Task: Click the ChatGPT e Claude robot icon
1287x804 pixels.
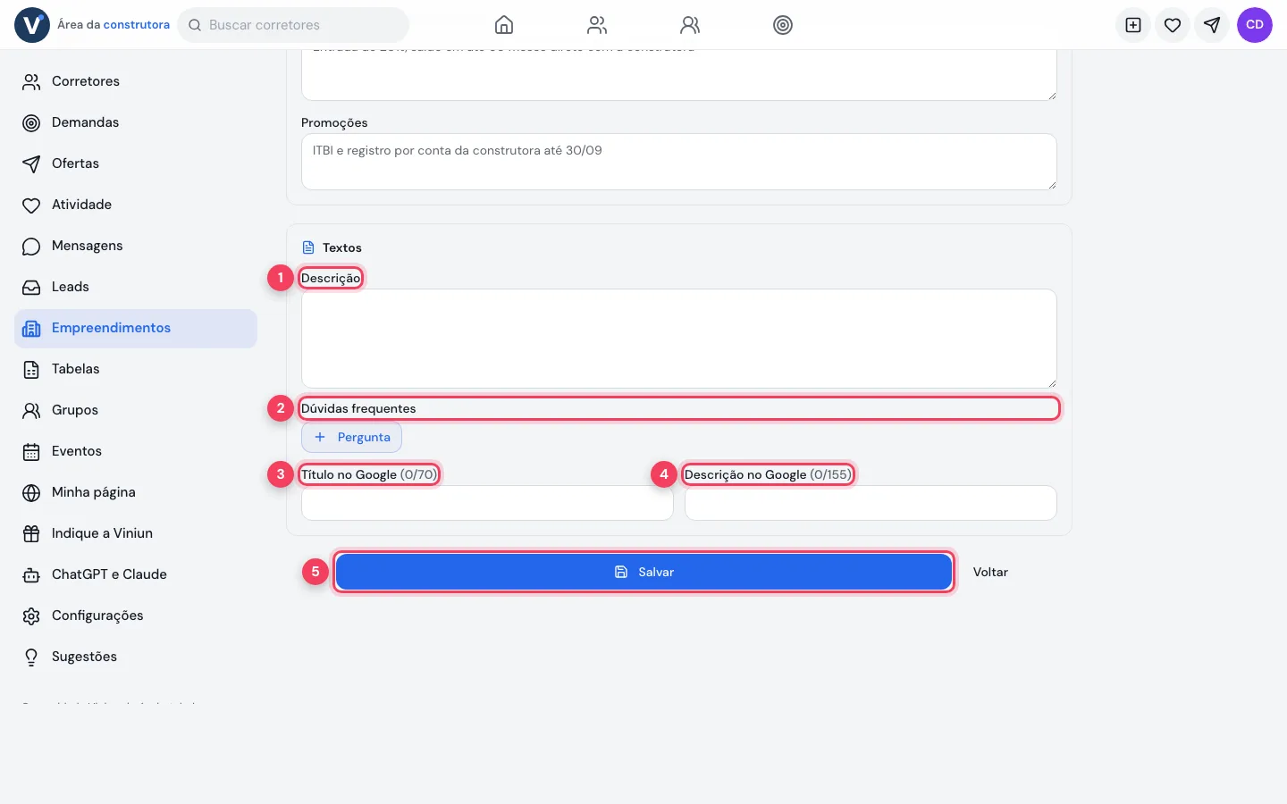Action: [31, 575]
